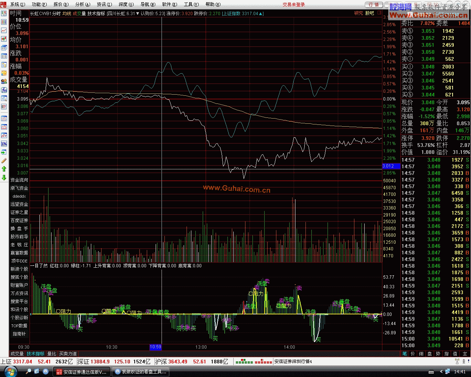
Task: Click the 交易未登录 link
Action: [294, 4]
